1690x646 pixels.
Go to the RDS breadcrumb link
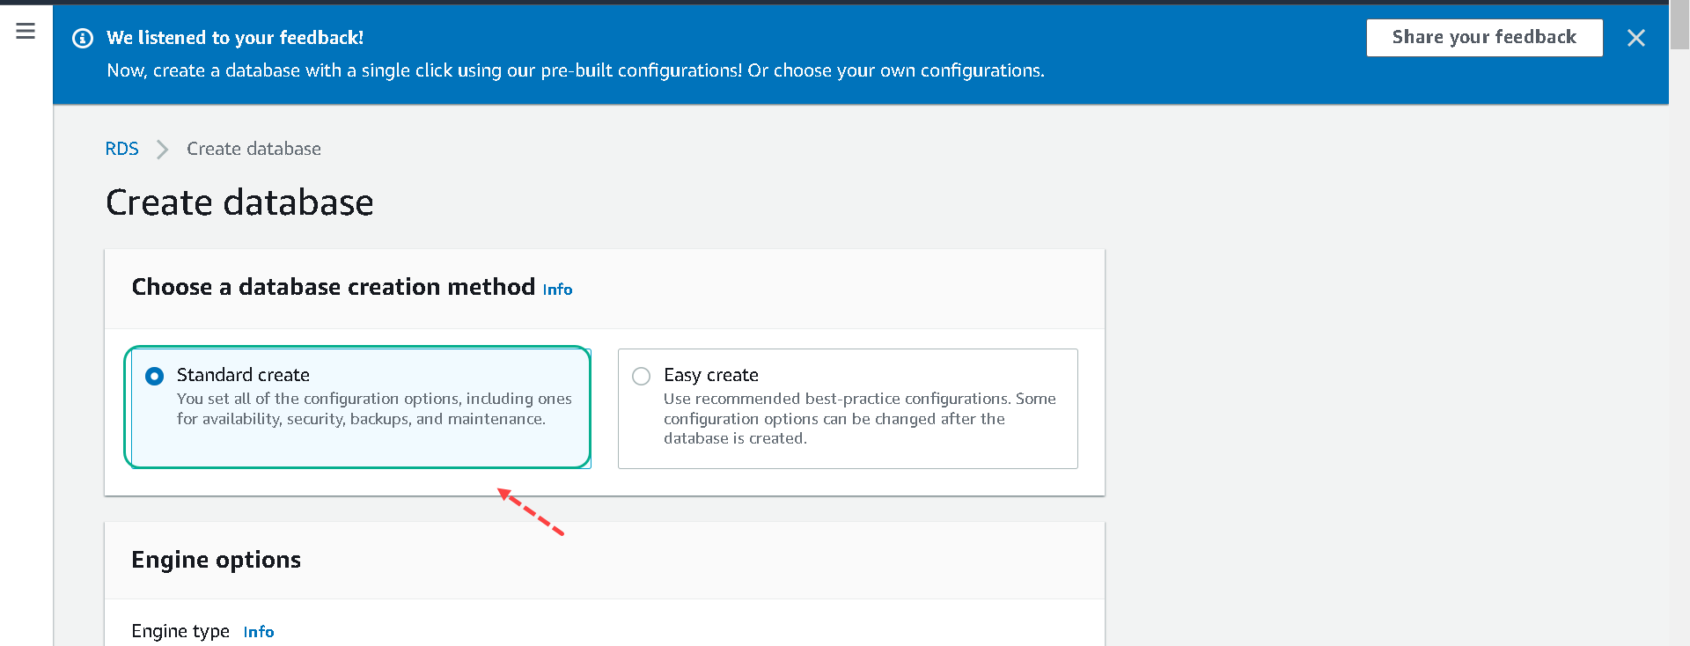click(121, 149)
